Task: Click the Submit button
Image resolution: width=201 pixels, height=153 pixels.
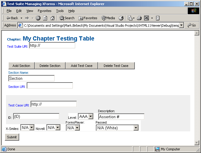Action: [x=12, y=137]
